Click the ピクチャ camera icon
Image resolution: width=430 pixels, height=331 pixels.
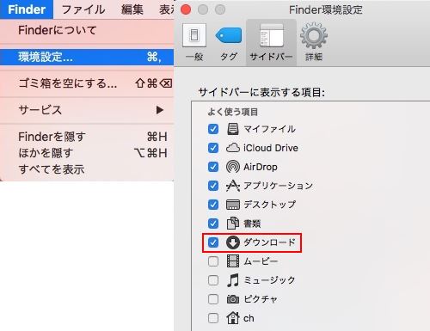pyautogui.click(x=233, y=299)
